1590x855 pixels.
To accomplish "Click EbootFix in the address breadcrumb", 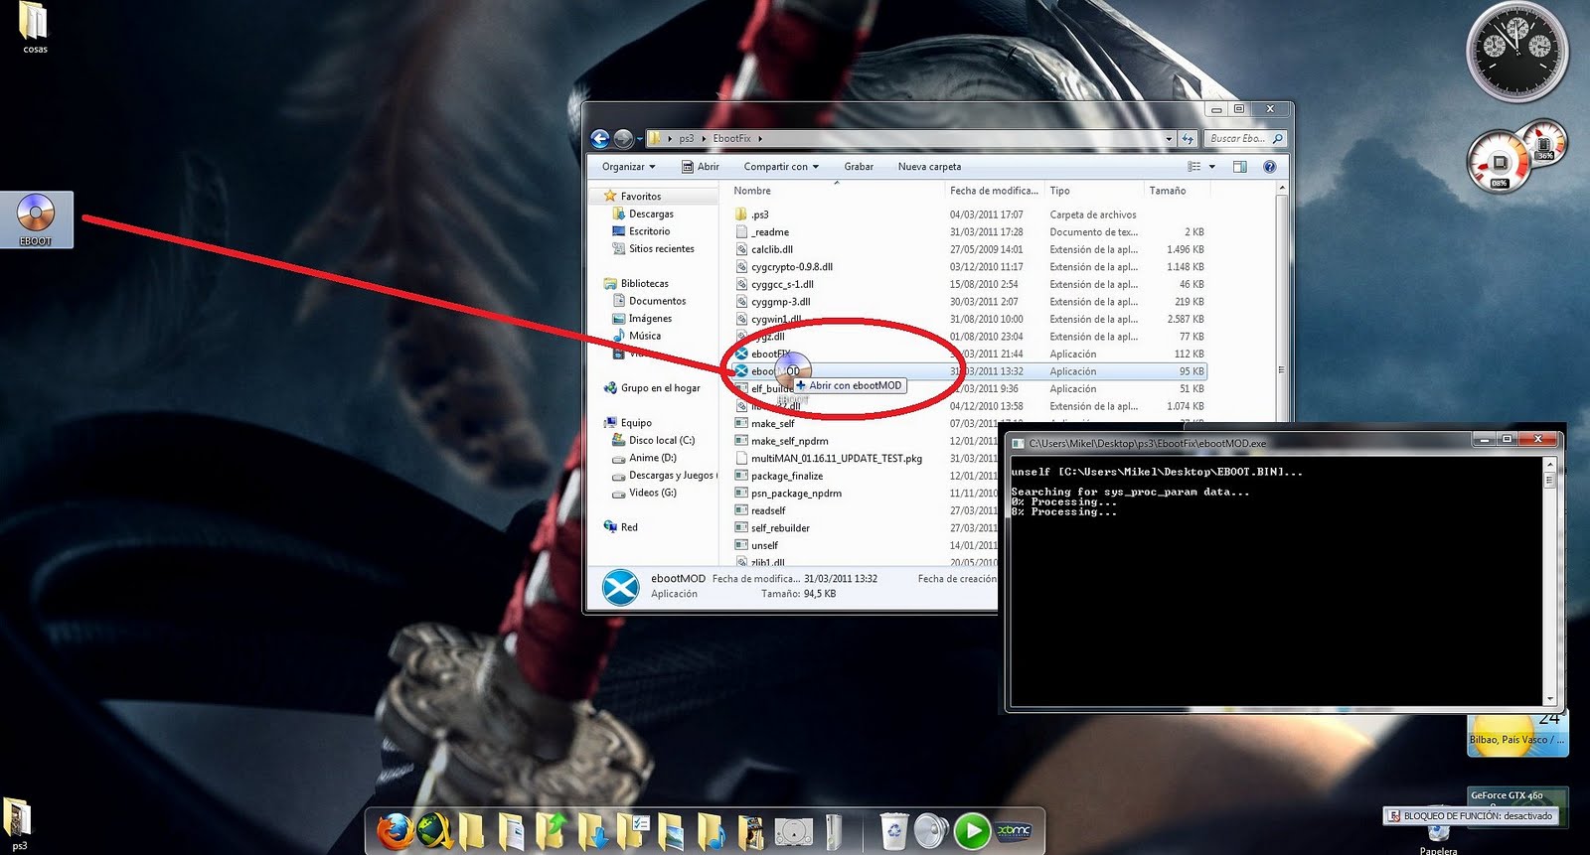I will pos(731,139).
